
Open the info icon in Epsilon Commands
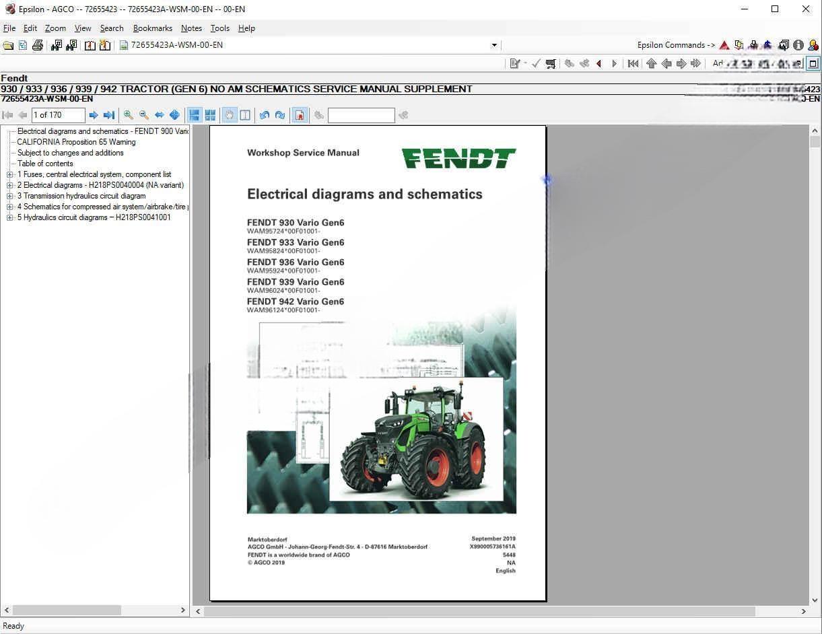(x=798, y=45)
